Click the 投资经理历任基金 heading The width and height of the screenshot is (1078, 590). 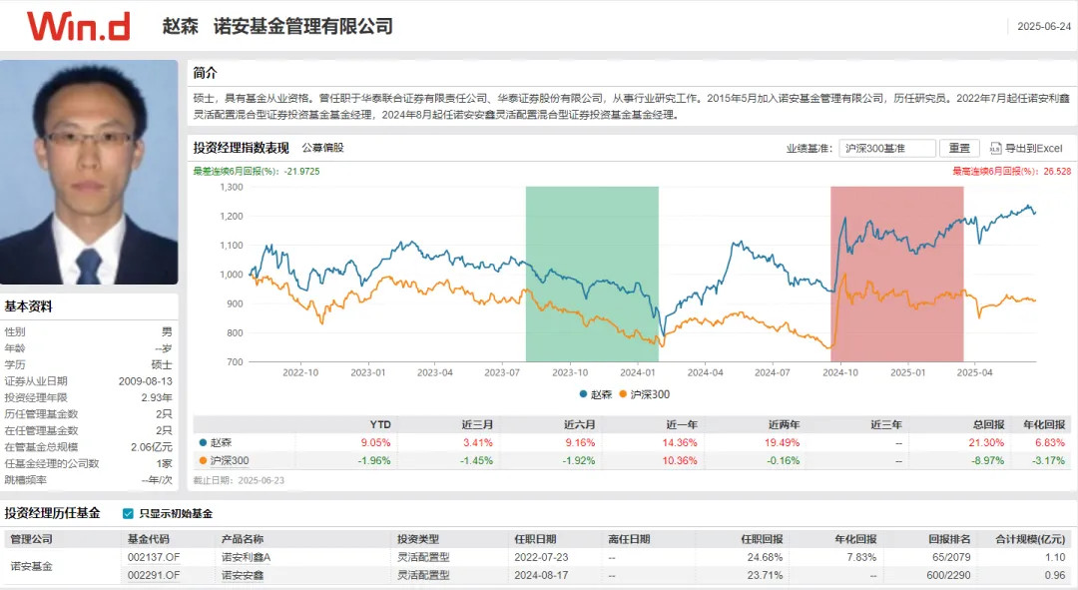point(52,513)
